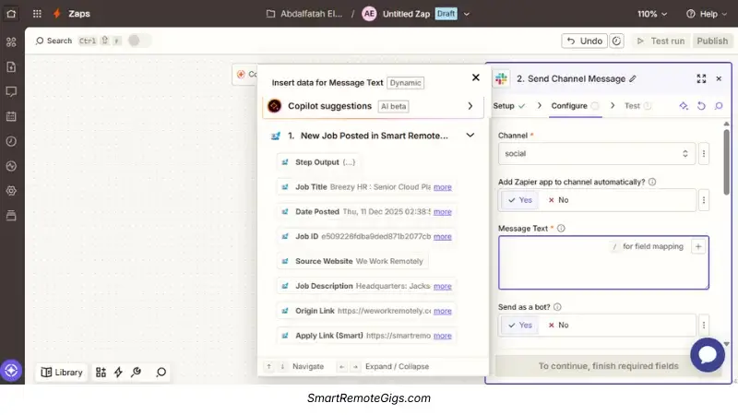Open the add-step grid icon at bottom
This screenshot has width=738, height=415.
[101, 373]
